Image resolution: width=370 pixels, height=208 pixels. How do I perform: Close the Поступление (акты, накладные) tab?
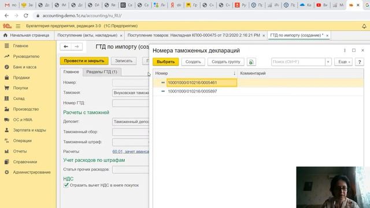pyautogui.click(x=121, y=36)
